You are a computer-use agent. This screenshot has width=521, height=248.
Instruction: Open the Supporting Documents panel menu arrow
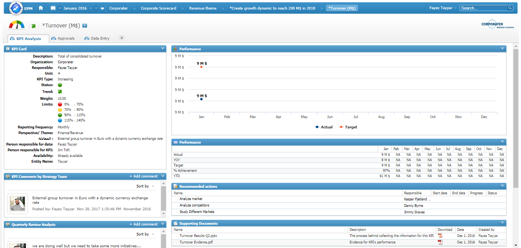tap(502, 223)
